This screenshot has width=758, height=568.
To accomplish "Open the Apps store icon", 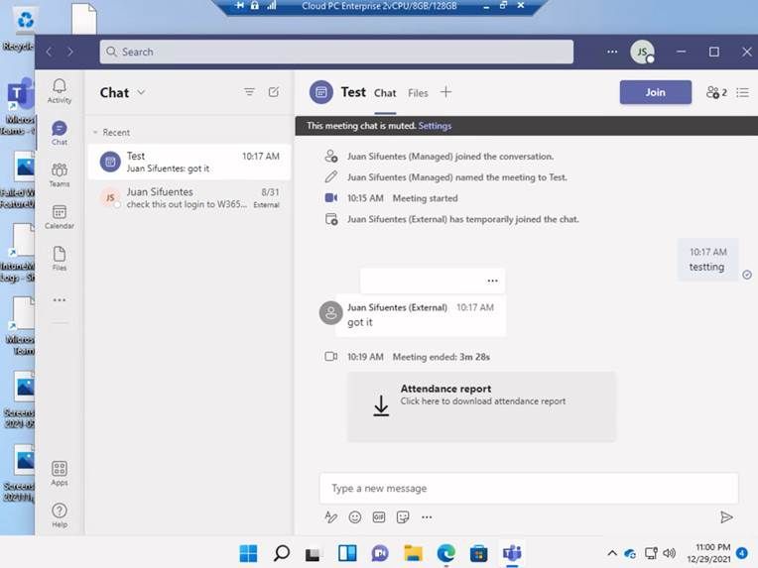I will [x=60, y=474].
